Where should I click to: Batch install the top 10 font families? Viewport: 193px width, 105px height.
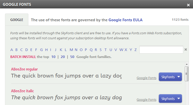53,57
